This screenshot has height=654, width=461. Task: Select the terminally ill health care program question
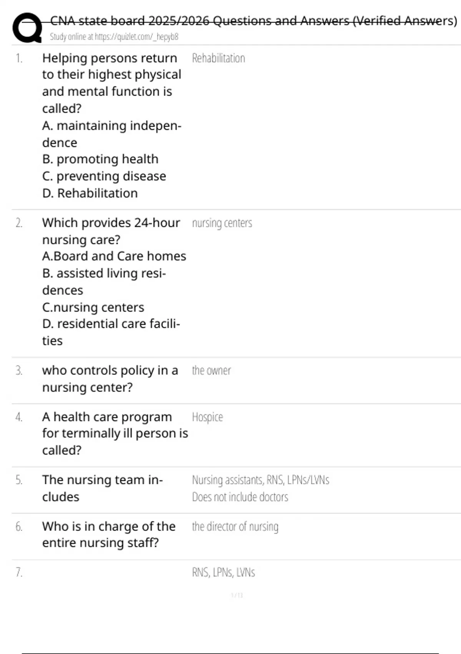[115, 434]
